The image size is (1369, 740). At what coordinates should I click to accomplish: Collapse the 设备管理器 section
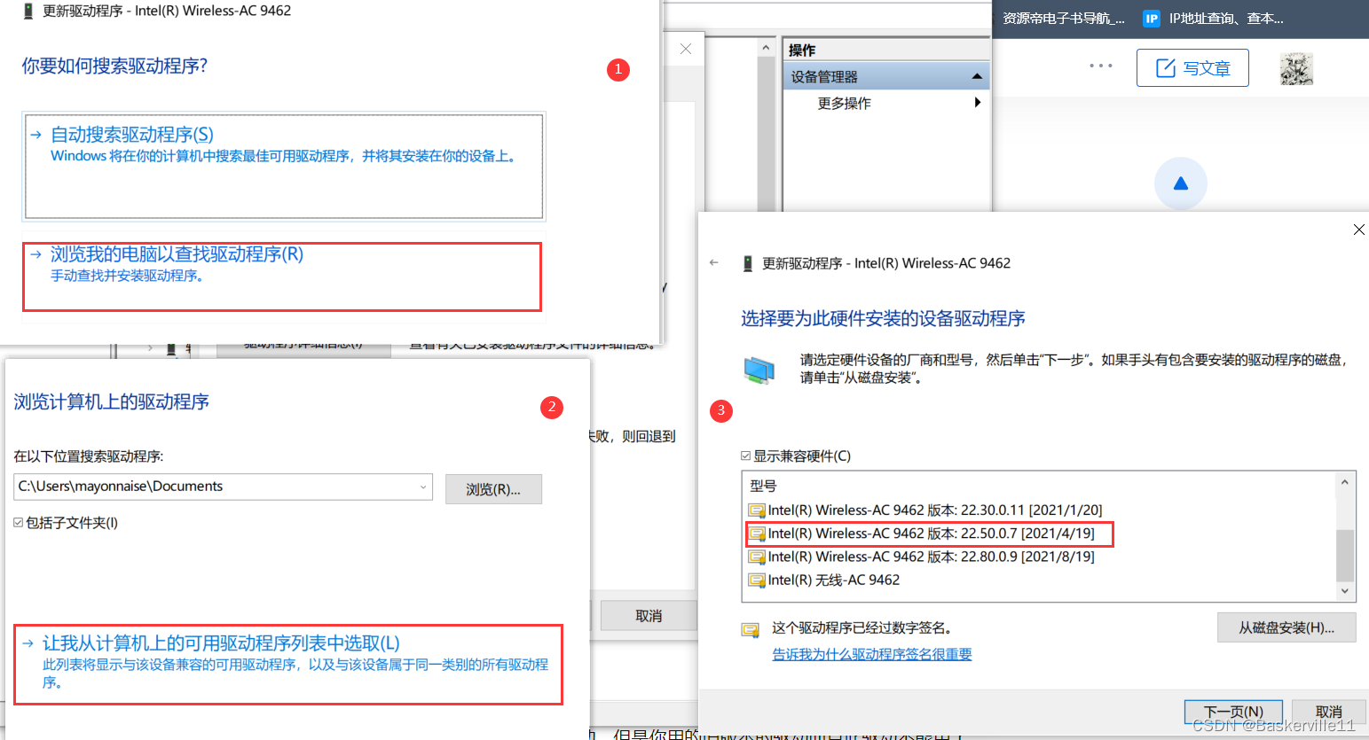[978, 75]
